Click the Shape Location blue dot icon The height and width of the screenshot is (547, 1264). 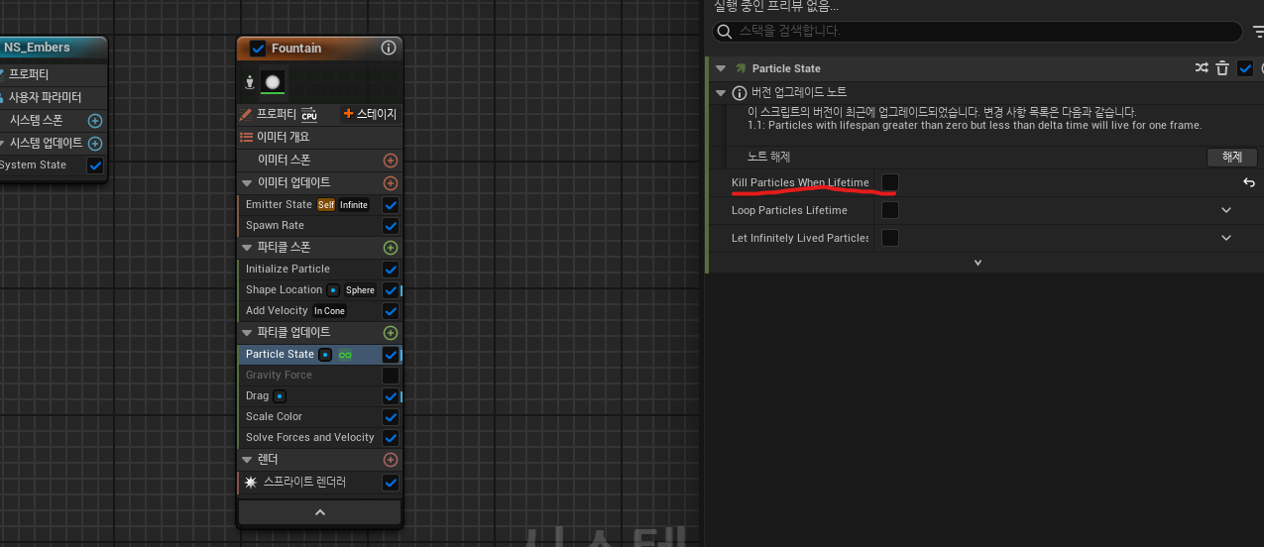(x=333, y=290)
